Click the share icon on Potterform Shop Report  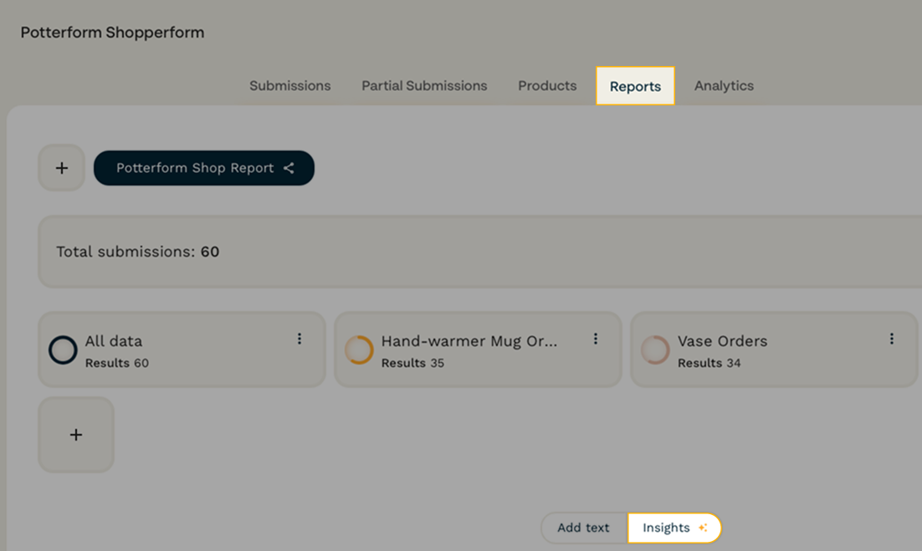tap(289, 168)
